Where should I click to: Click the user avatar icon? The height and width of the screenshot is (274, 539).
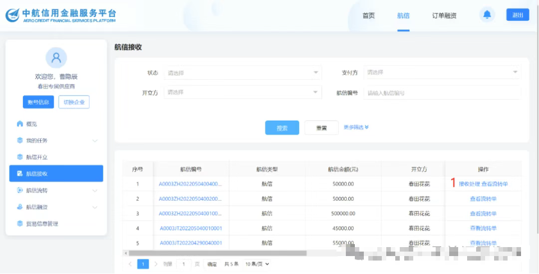pos(56,58)
